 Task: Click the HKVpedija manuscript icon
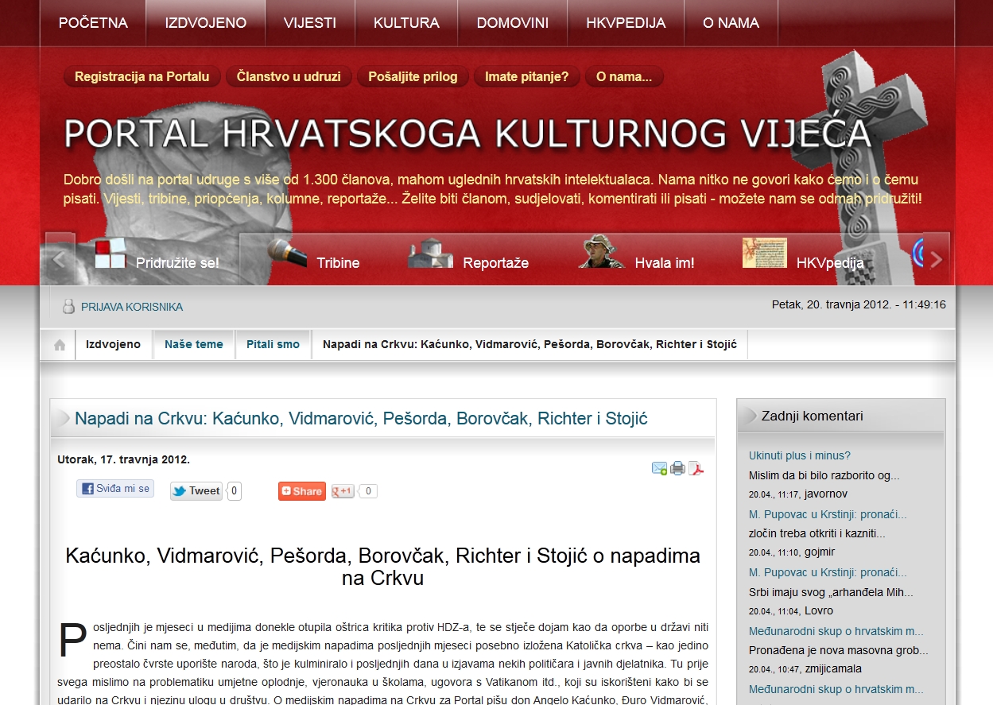[x=764, y=253]
